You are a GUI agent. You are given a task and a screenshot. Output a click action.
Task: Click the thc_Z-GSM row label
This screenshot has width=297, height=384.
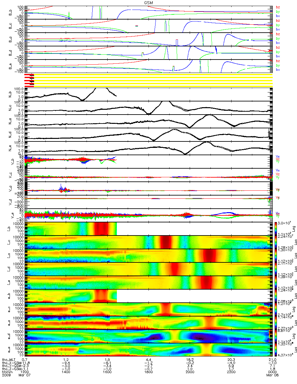coord(11,369)
